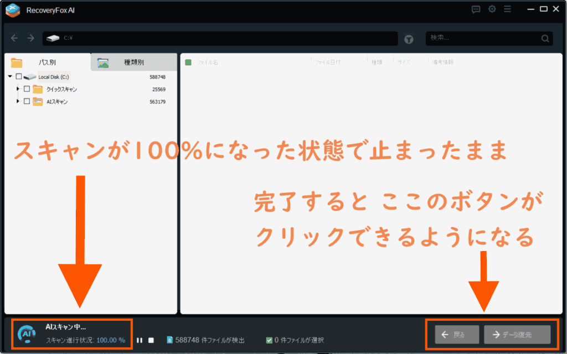Enable the AIスキャン folder checkbox
This screenshot has width=567, height=354.
tap(27, 102)
